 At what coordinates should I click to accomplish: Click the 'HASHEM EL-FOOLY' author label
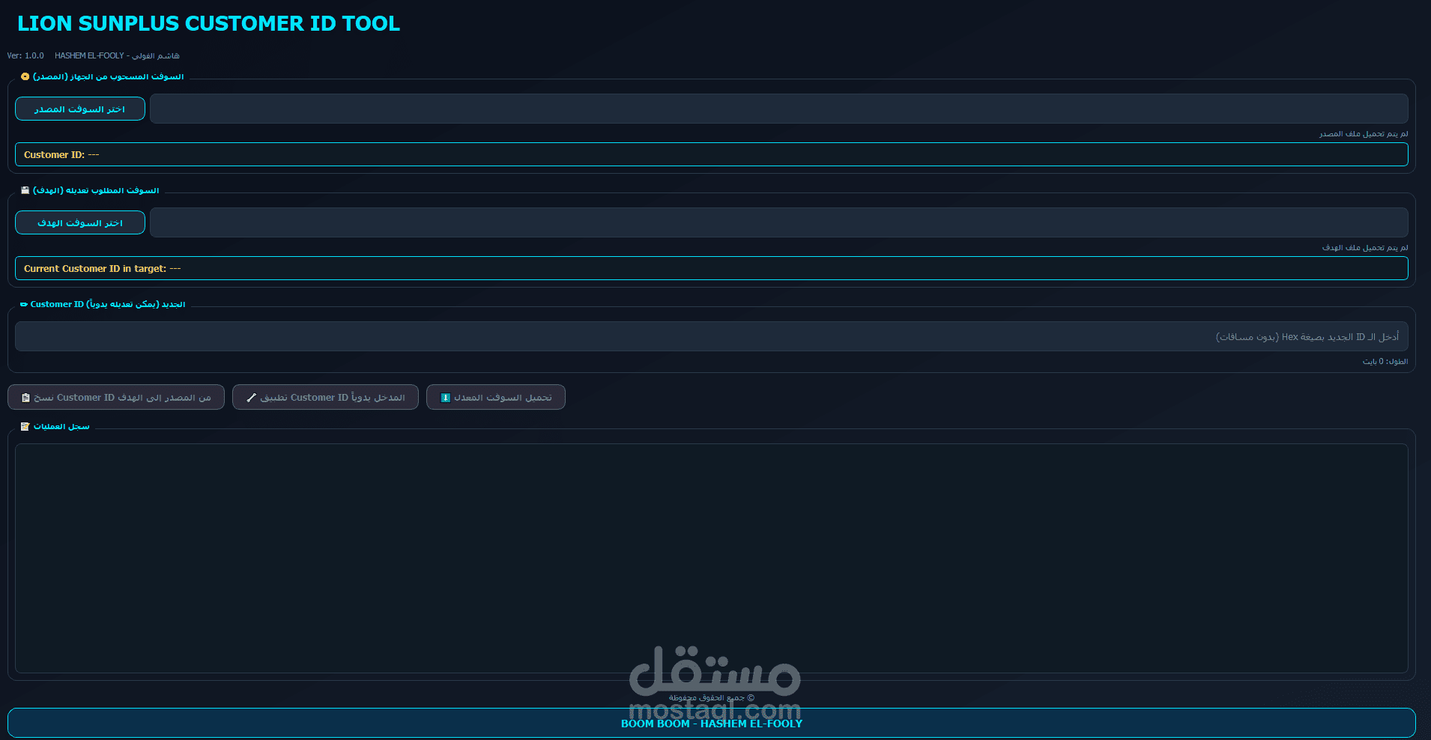[x=89, y=55]
